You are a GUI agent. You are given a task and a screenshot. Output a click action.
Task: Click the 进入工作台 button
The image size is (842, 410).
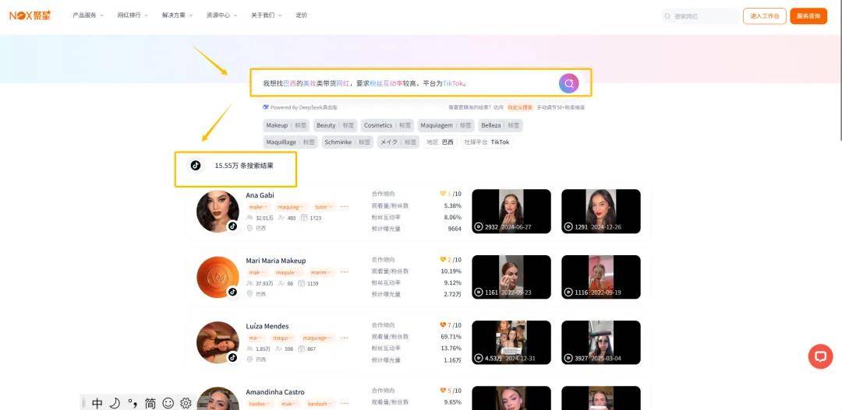tap(764, 16)
